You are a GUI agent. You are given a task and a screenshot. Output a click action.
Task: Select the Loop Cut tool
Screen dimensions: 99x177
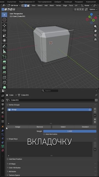click(4, 78)
